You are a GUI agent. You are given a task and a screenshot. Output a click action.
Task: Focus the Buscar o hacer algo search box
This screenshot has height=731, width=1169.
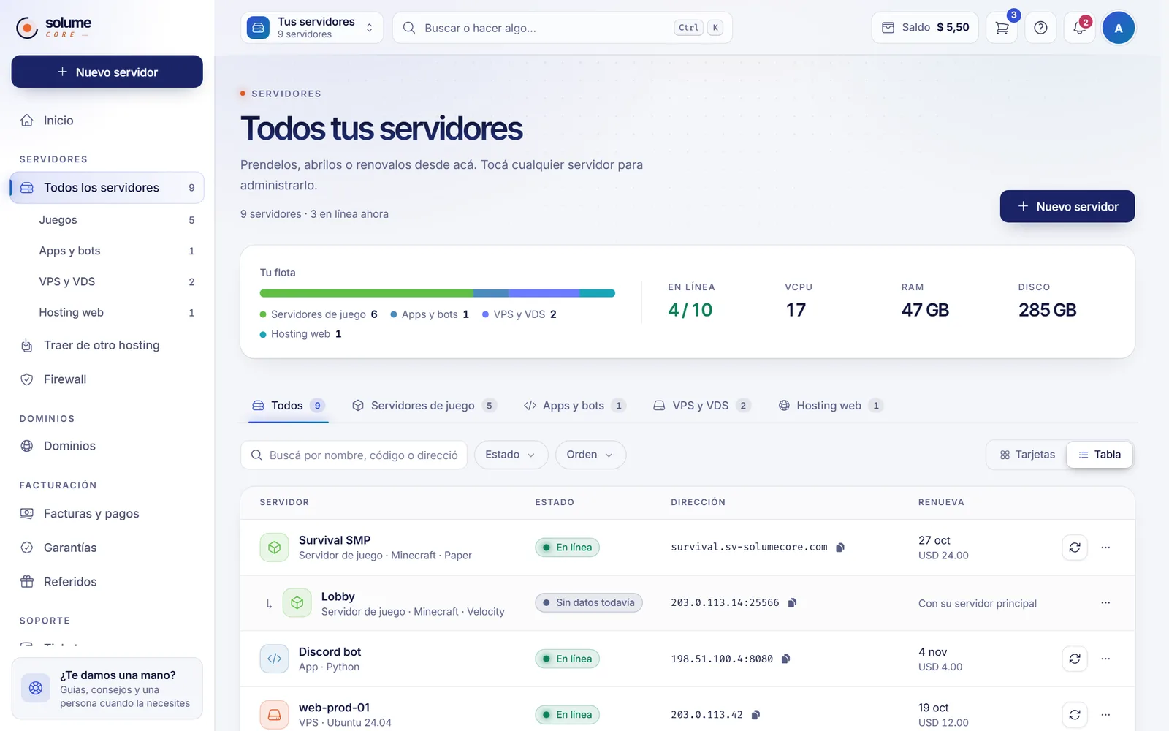(563, 28)
